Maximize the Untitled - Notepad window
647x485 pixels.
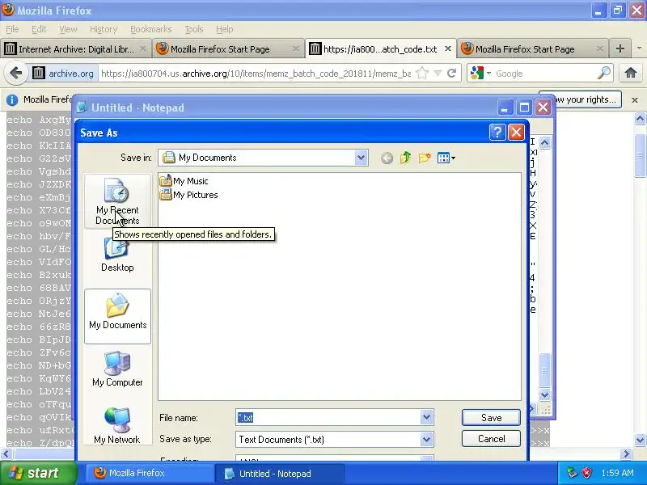pos(524,108)
